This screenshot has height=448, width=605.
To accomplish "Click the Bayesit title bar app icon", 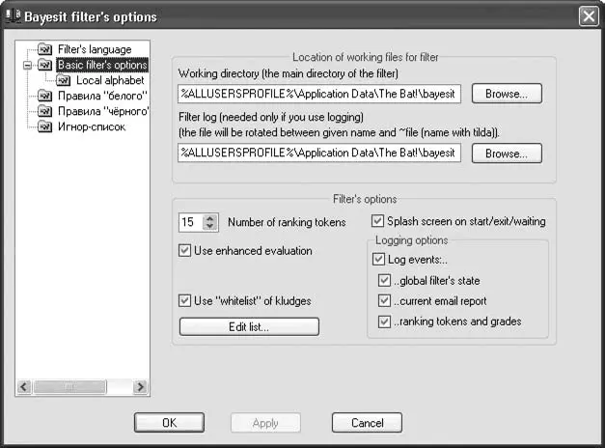I will coord(12,17).
